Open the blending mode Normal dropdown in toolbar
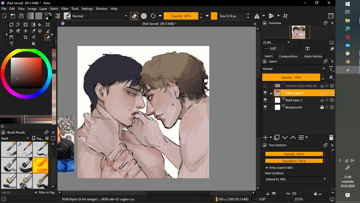Image resolution: width=360 pixels, height=203 pixels. (100, 16)
